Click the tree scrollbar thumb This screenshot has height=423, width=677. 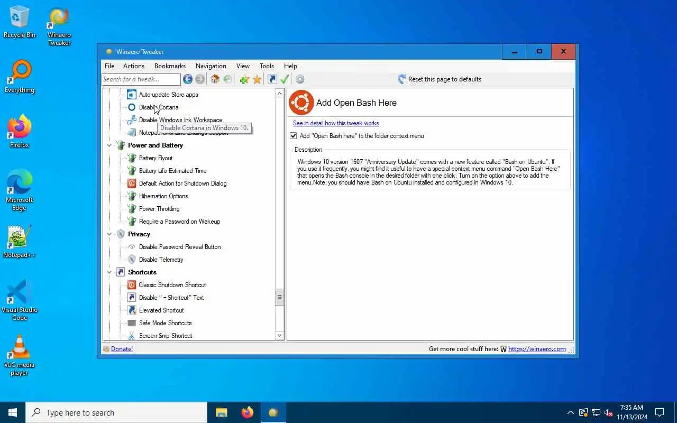pyautogui.click(x=279, y=297)
